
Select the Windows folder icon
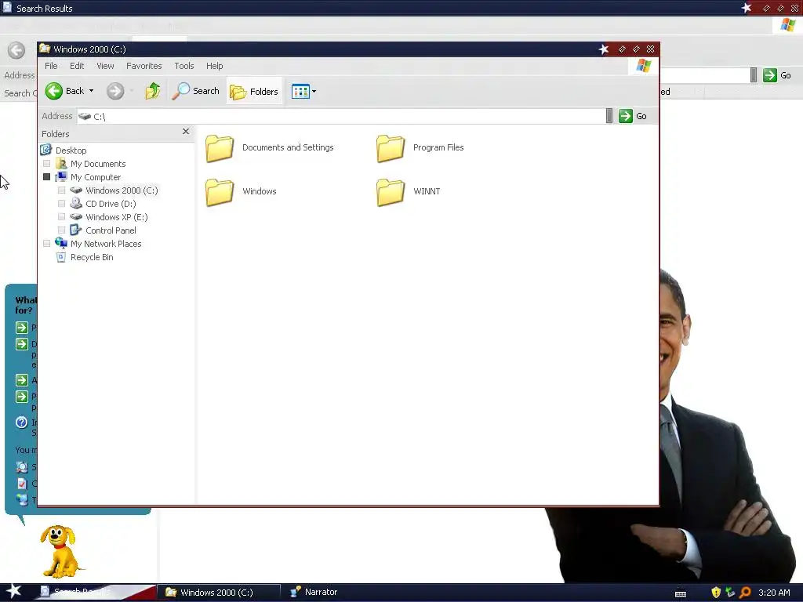[220, 193]
